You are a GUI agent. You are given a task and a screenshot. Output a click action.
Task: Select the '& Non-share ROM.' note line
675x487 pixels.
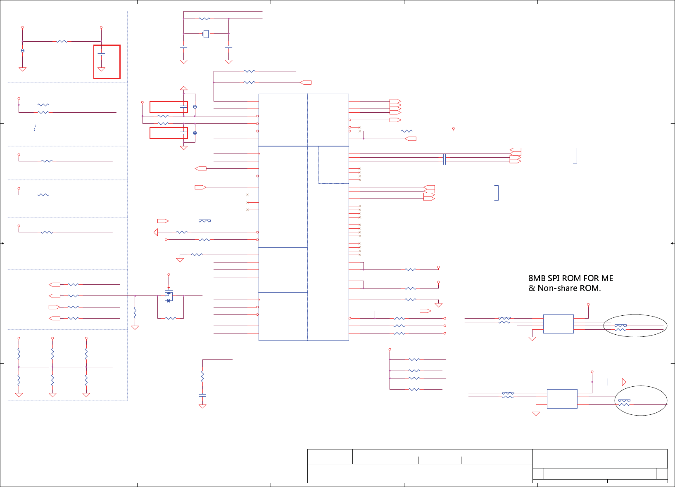click(564, 288)
